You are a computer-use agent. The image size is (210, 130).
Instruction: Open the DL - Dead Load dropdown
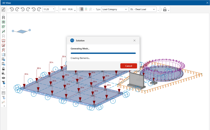(142, 9)
